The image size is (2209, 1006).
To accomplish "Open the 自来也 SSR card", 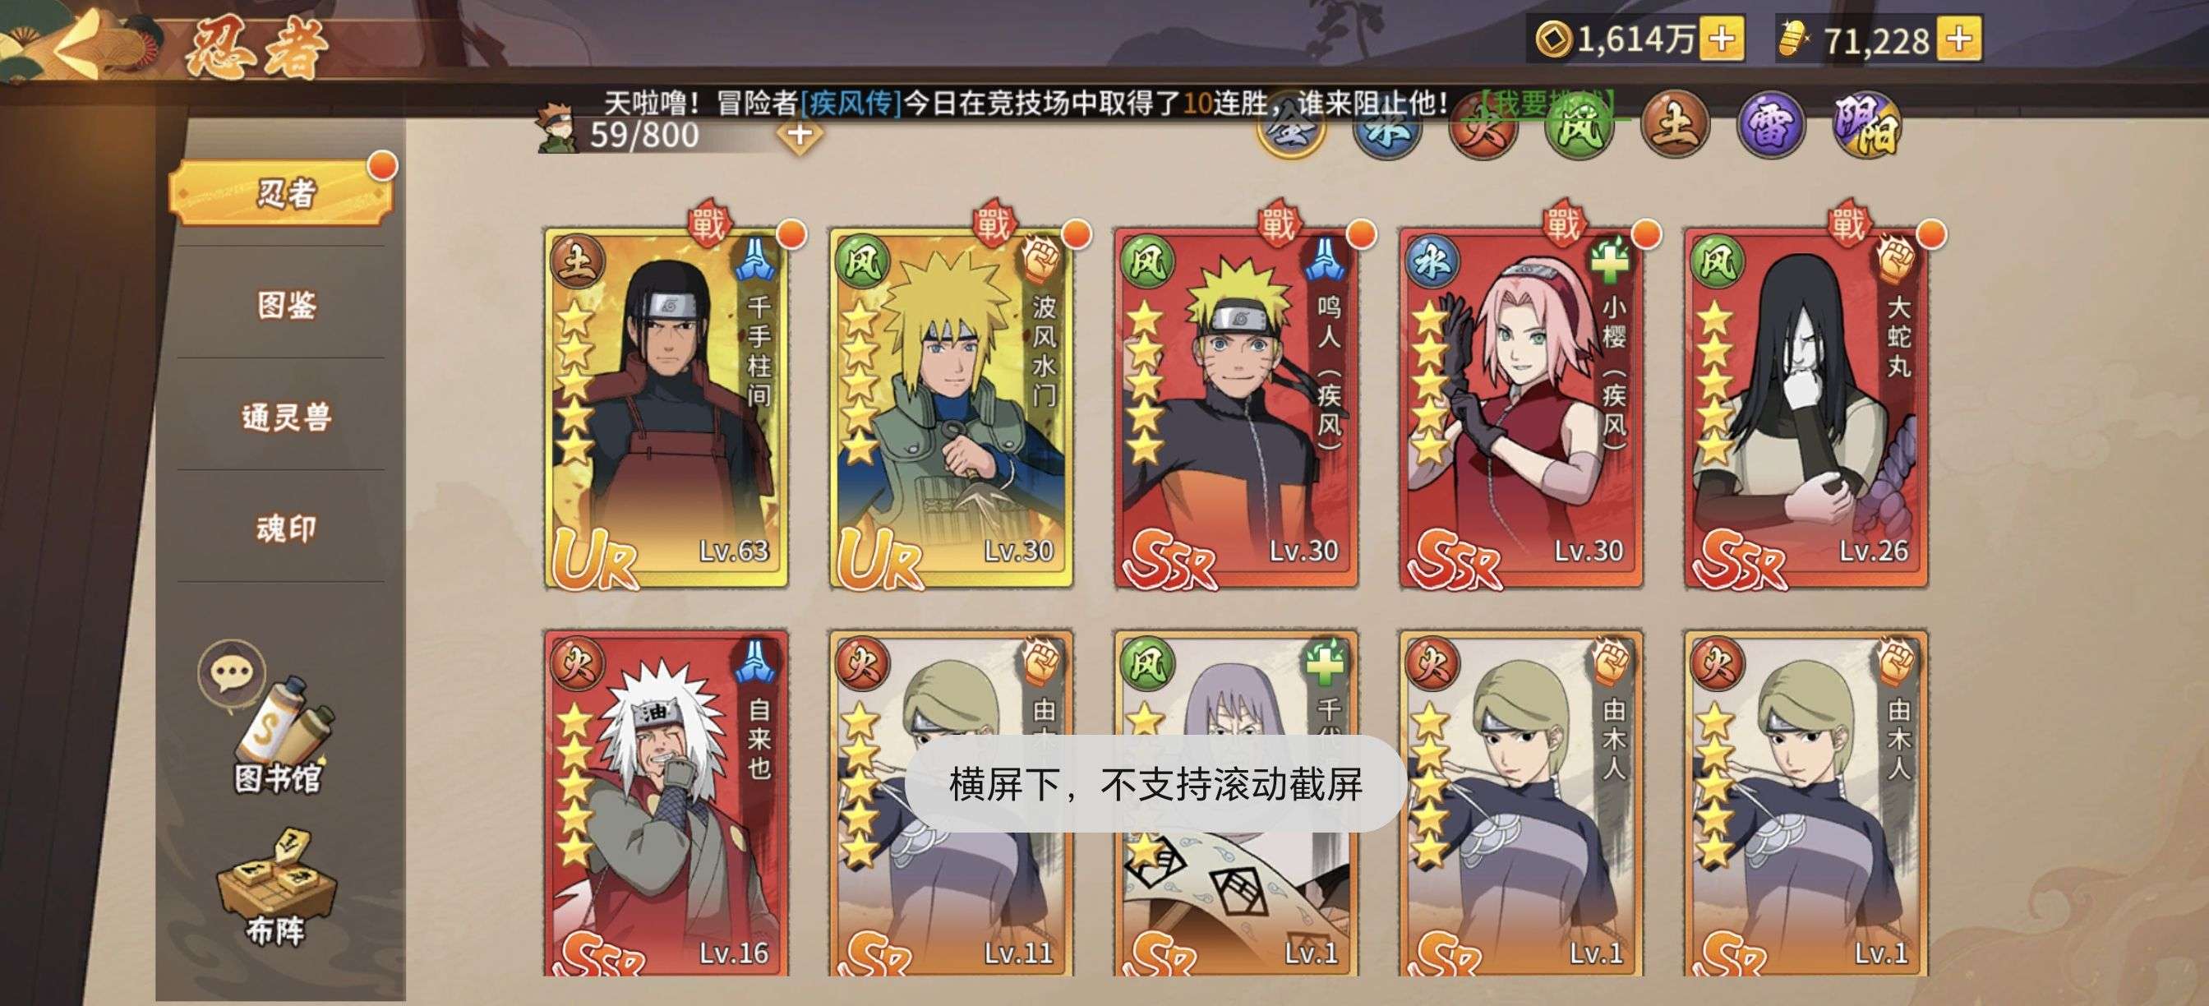I will pos(666,803).
